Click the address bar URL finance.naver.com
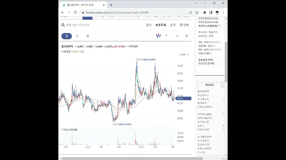This screenshot has width=286, height=160. 117,13
